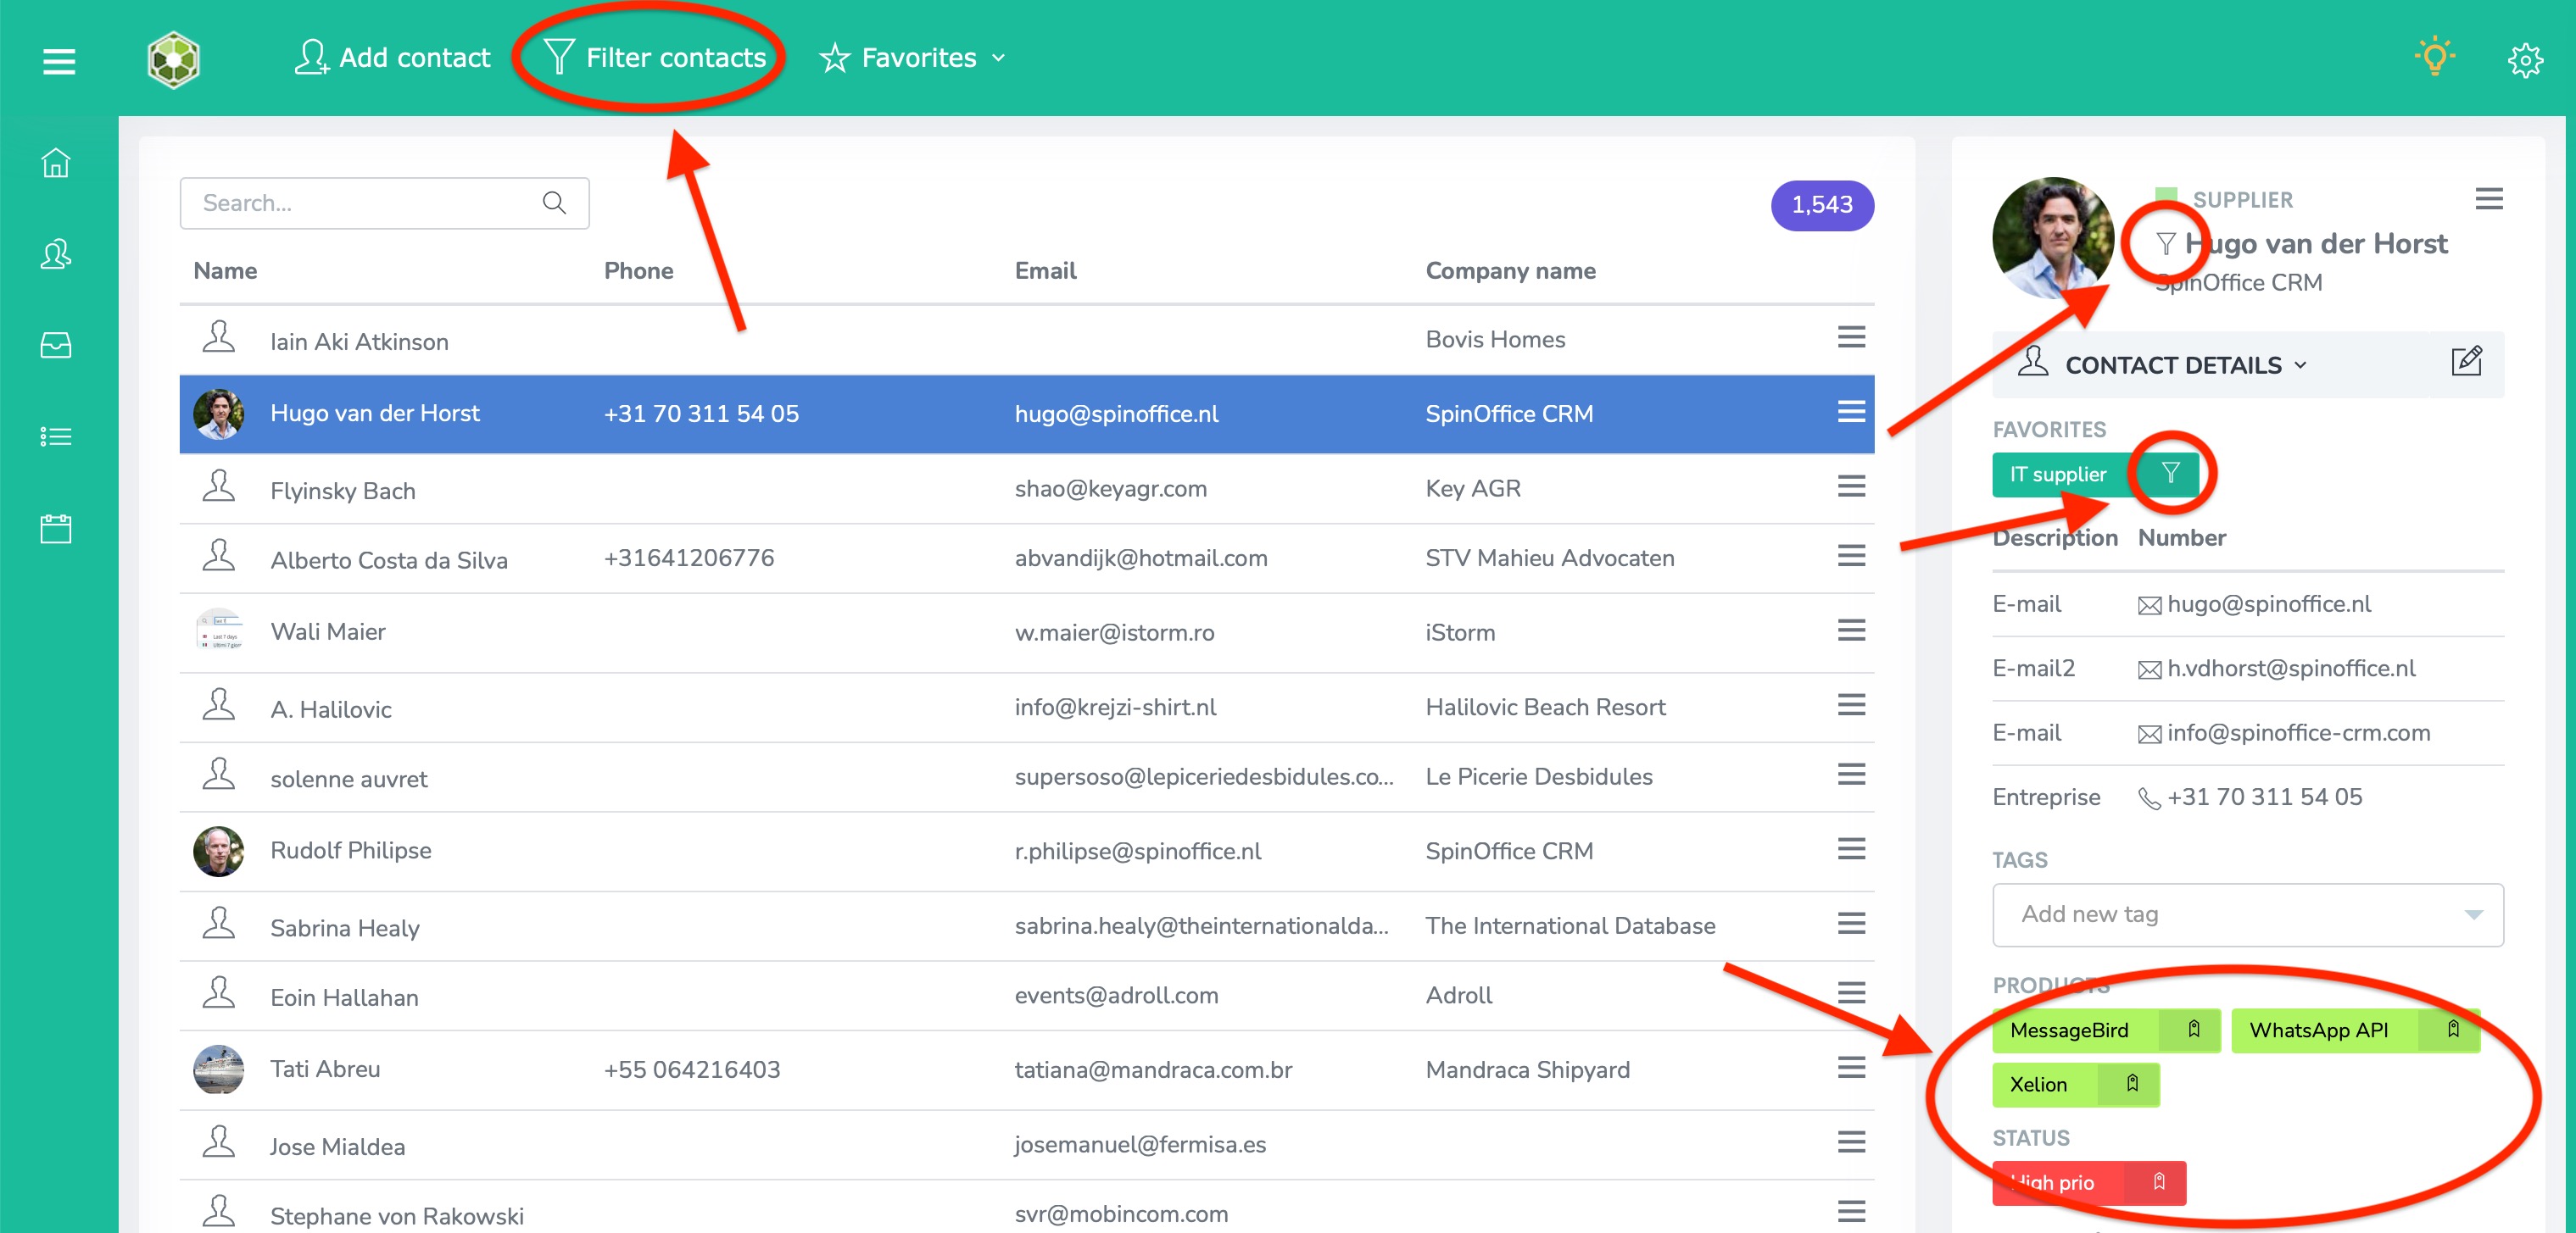Viewport: 2576px width, 1233px height.
Task: Click info@spinoffice-crm.com email link
Action: coord(2298,732)
